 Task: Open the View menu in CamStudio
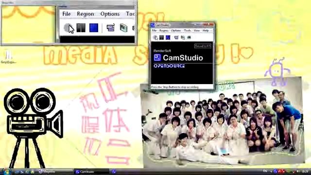click(x=196, y=31)
